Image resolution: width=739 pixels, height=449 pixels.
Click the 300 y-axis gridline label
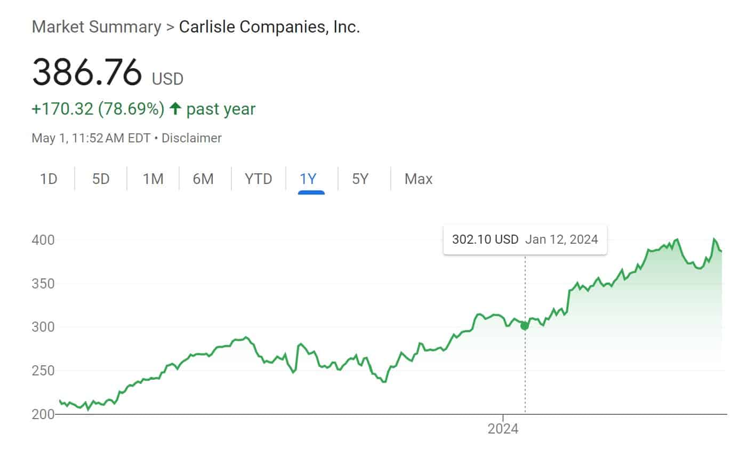[x=43, y=327]
